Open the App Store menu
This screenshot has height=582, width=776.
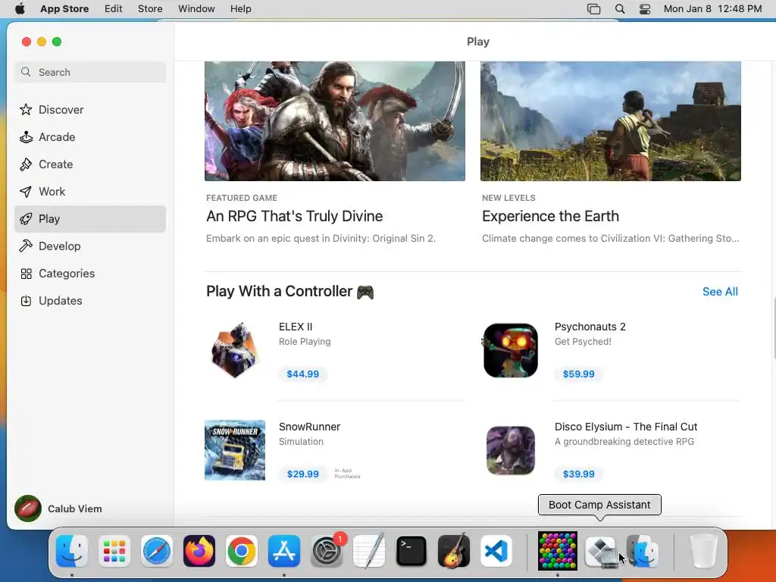pyautogui.click(x=64, y=9)
